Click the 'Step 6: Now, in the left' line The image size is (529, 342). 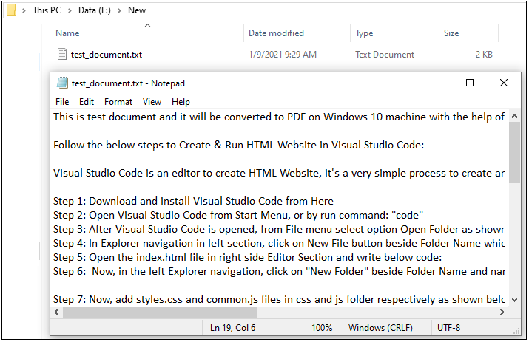(279, 272)
